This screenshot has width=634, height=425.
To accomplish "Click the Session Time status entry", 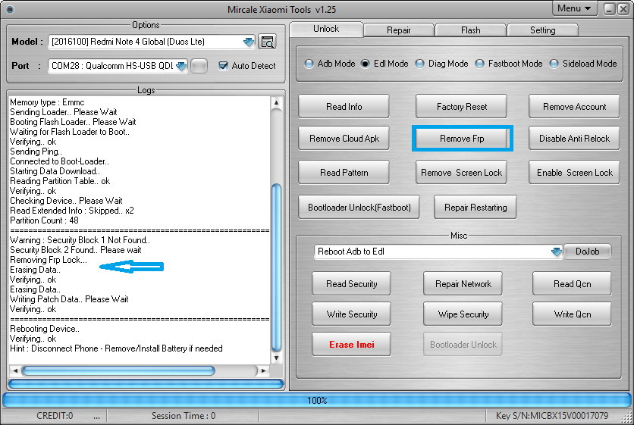I will 184,416.
